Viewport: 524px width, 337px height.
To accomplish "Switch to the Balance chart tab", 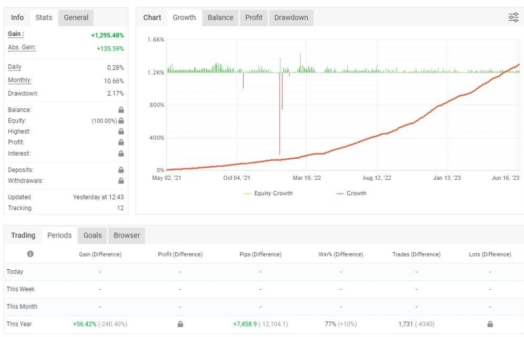I will coord(220,18).
